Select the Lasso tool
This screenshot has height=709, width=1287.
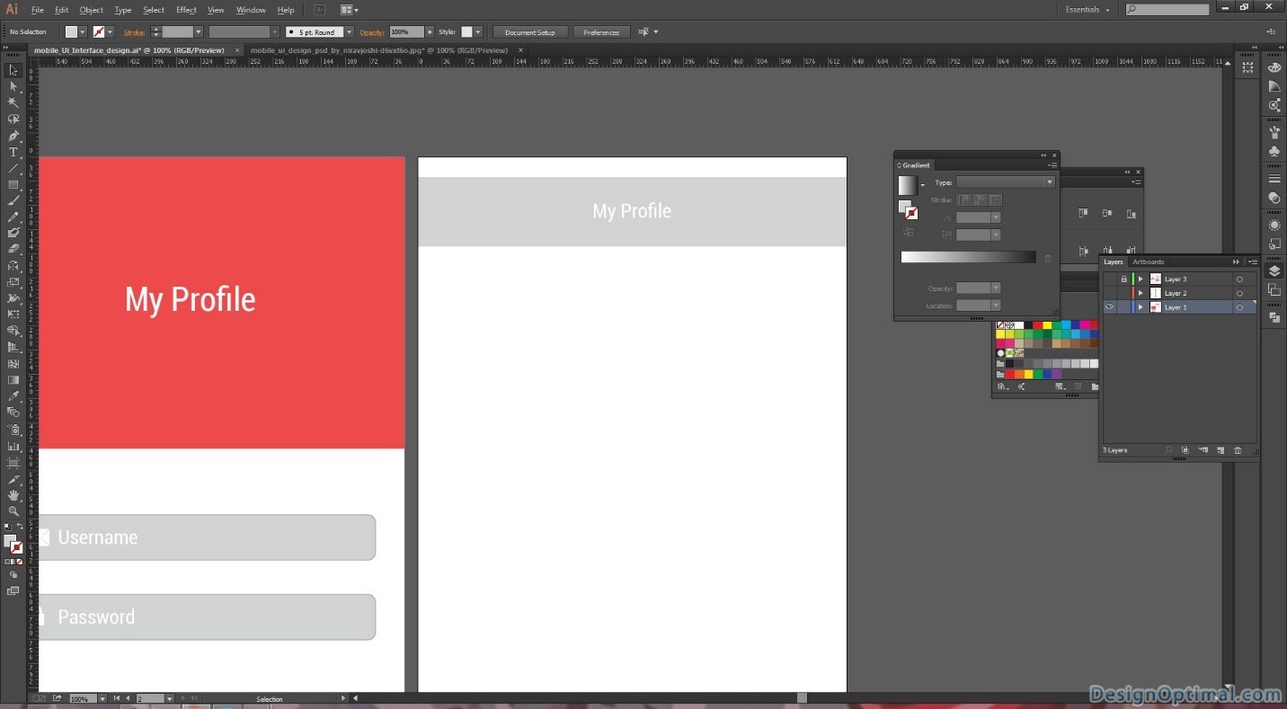tap(13, 119)
